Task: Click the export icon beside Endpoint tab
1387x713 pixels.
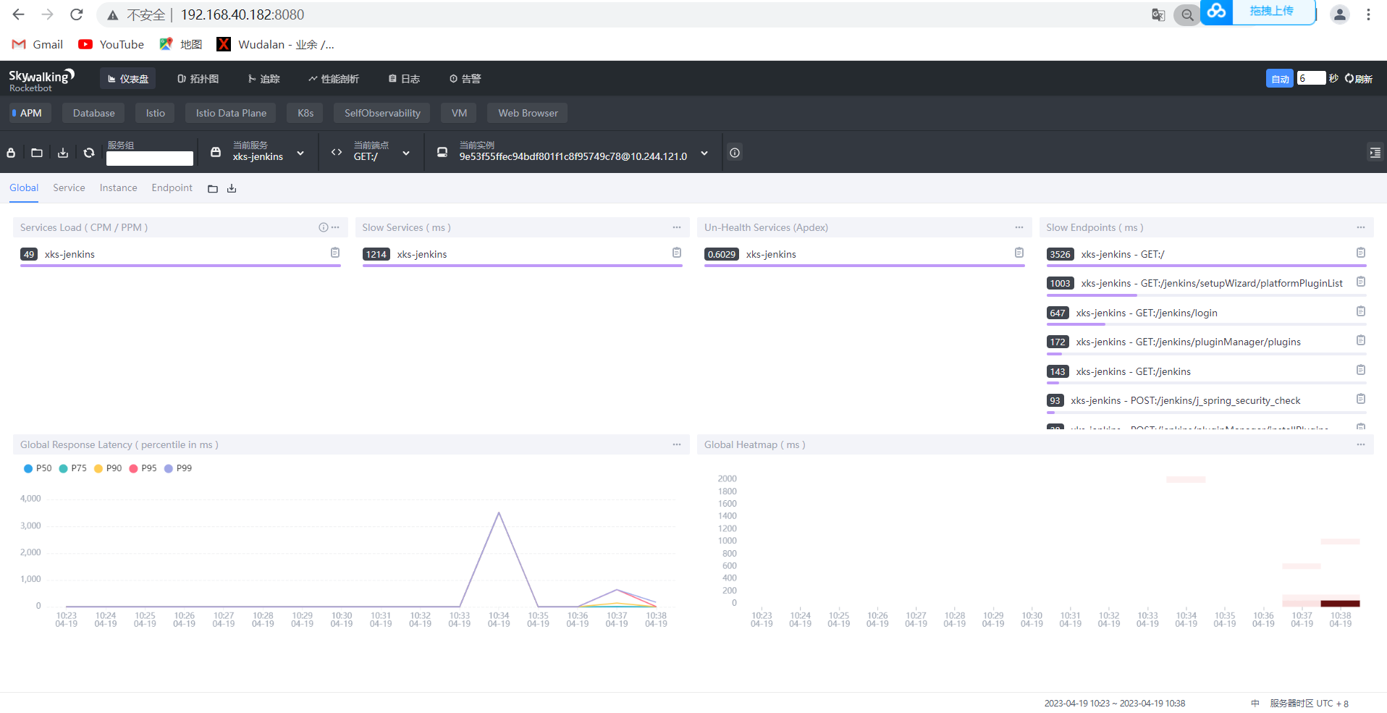Action: click(x=232, y=189)
